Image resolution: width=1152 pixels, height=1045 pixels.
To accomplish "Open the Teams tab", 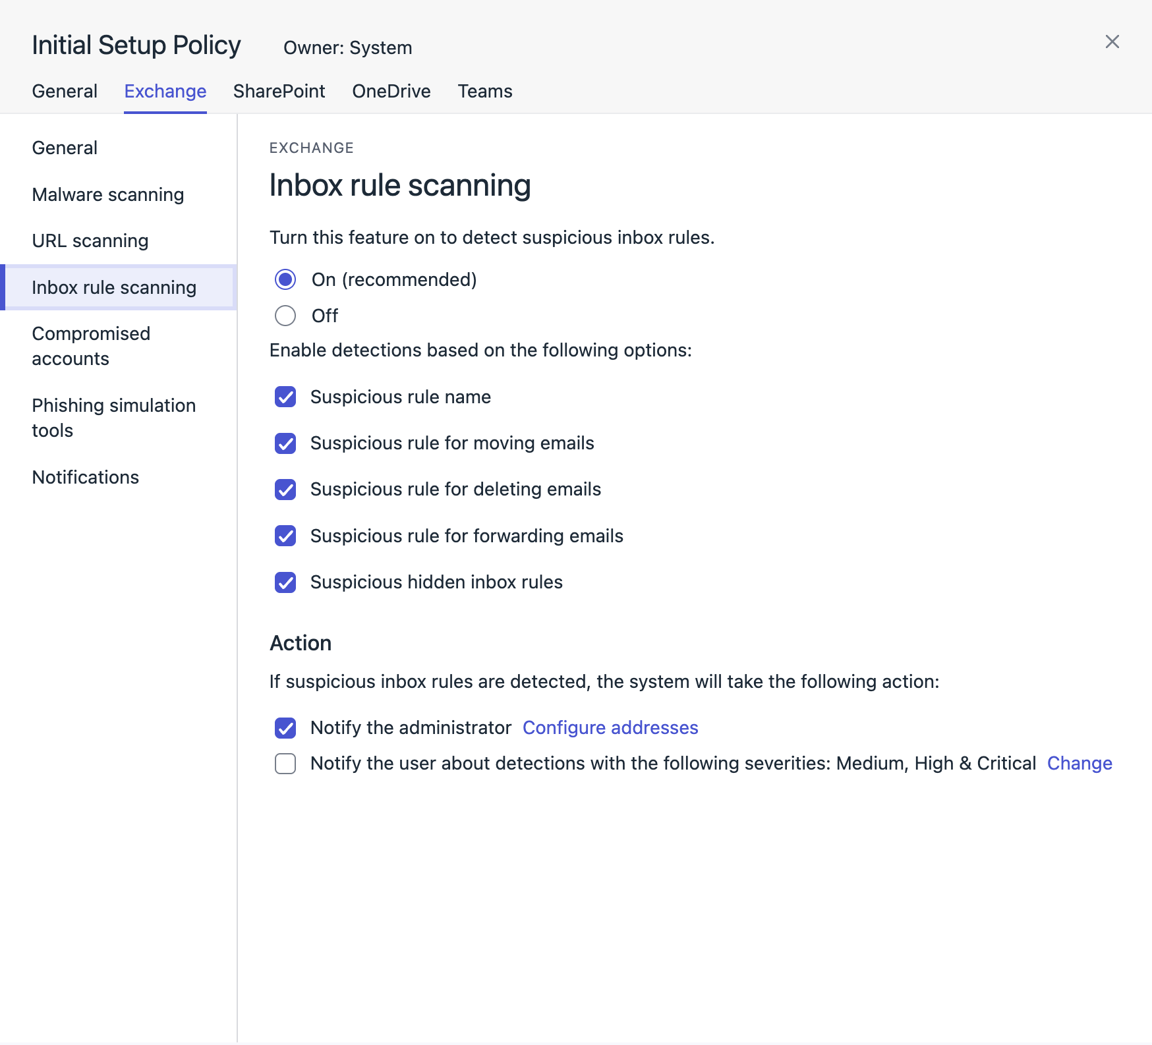I will [x=484, y=91].
